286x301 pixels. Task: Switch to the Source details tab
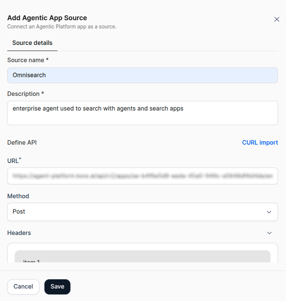point(32,43)
